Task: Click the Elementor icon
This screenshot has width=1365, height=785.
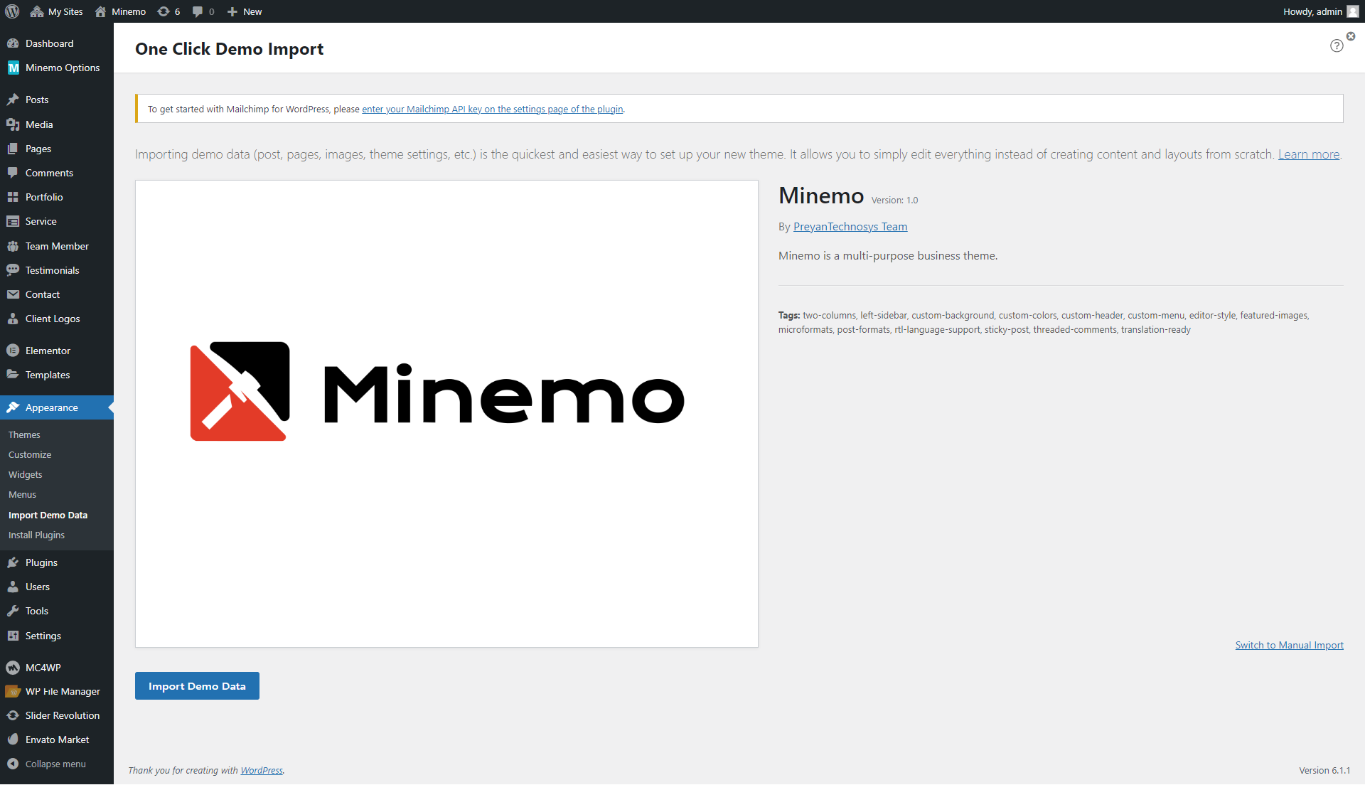Action: pyautogui.click(x=13, y=351)
